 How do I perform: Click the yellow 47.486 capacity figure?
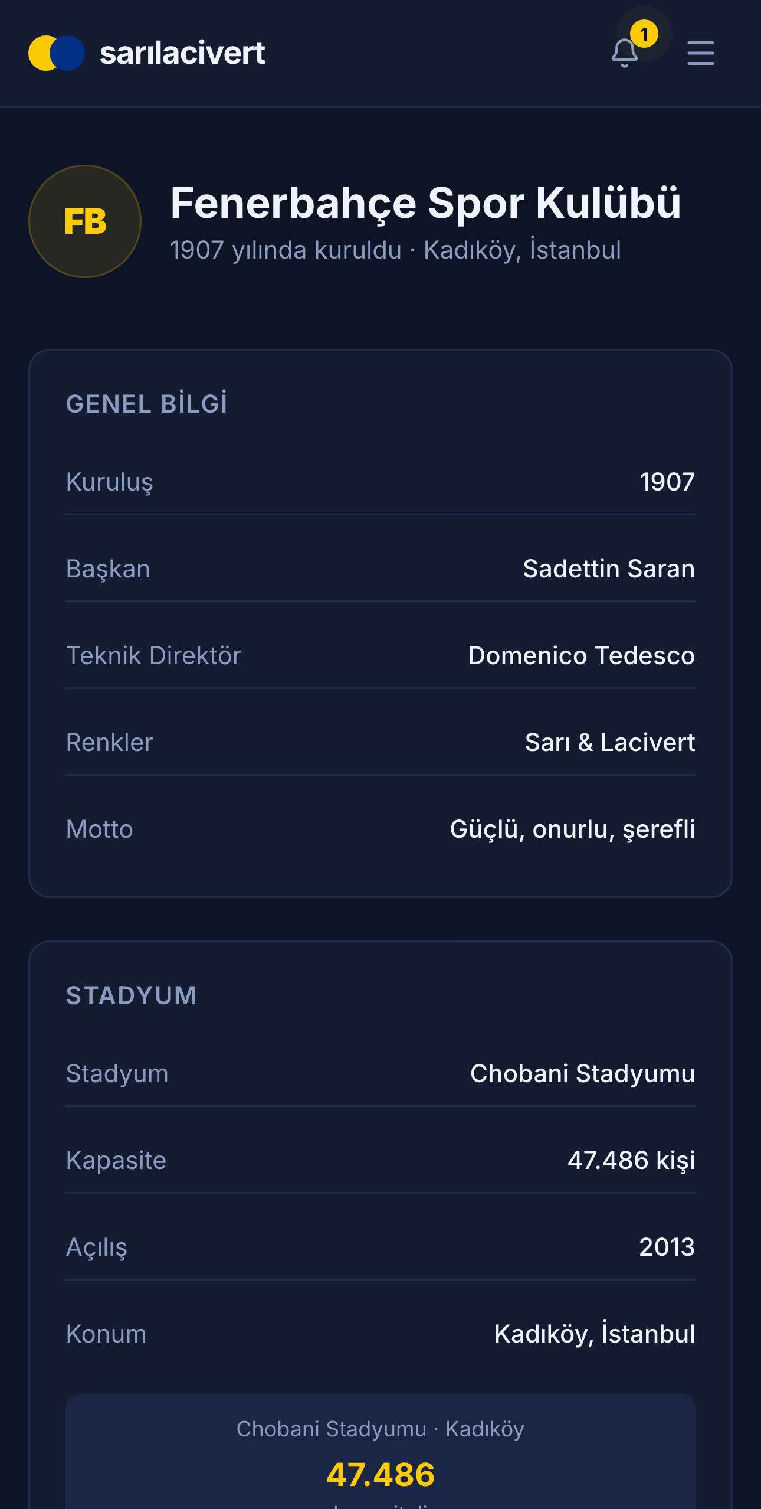click(x=380, y=1474)
